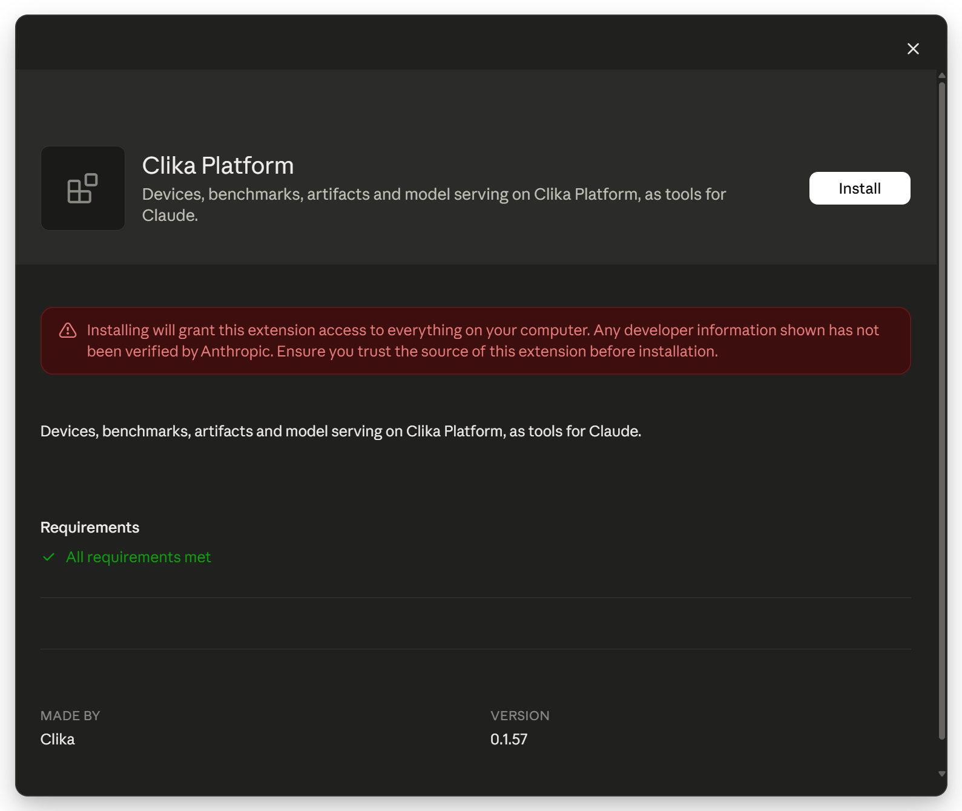
Task: Click the header subtitle under Clika Platform
Action: click(434, 205)
